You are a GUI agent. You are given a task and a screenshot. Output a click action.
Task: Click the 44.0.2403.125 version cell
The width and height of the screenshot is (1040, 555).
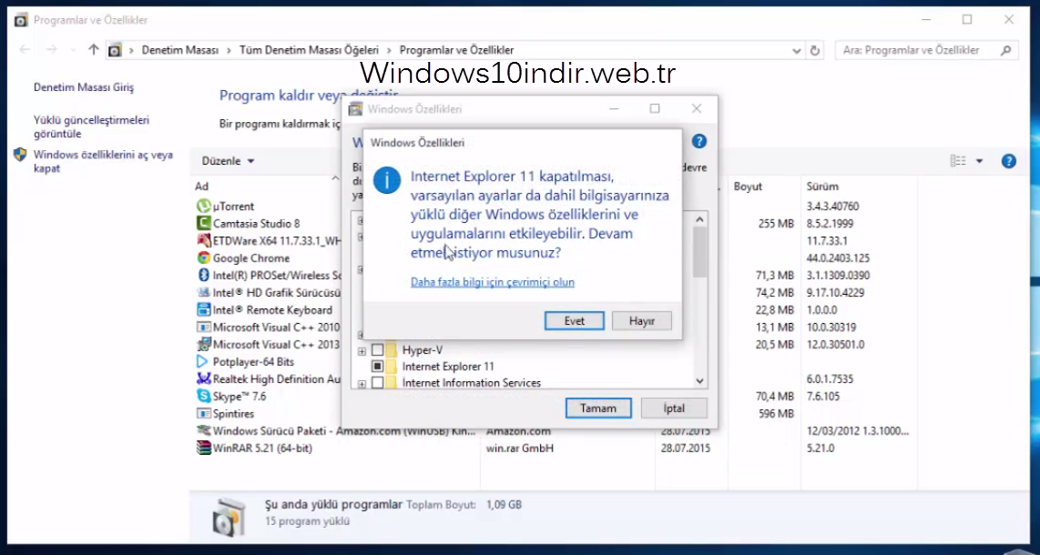(x=838, y=258)
